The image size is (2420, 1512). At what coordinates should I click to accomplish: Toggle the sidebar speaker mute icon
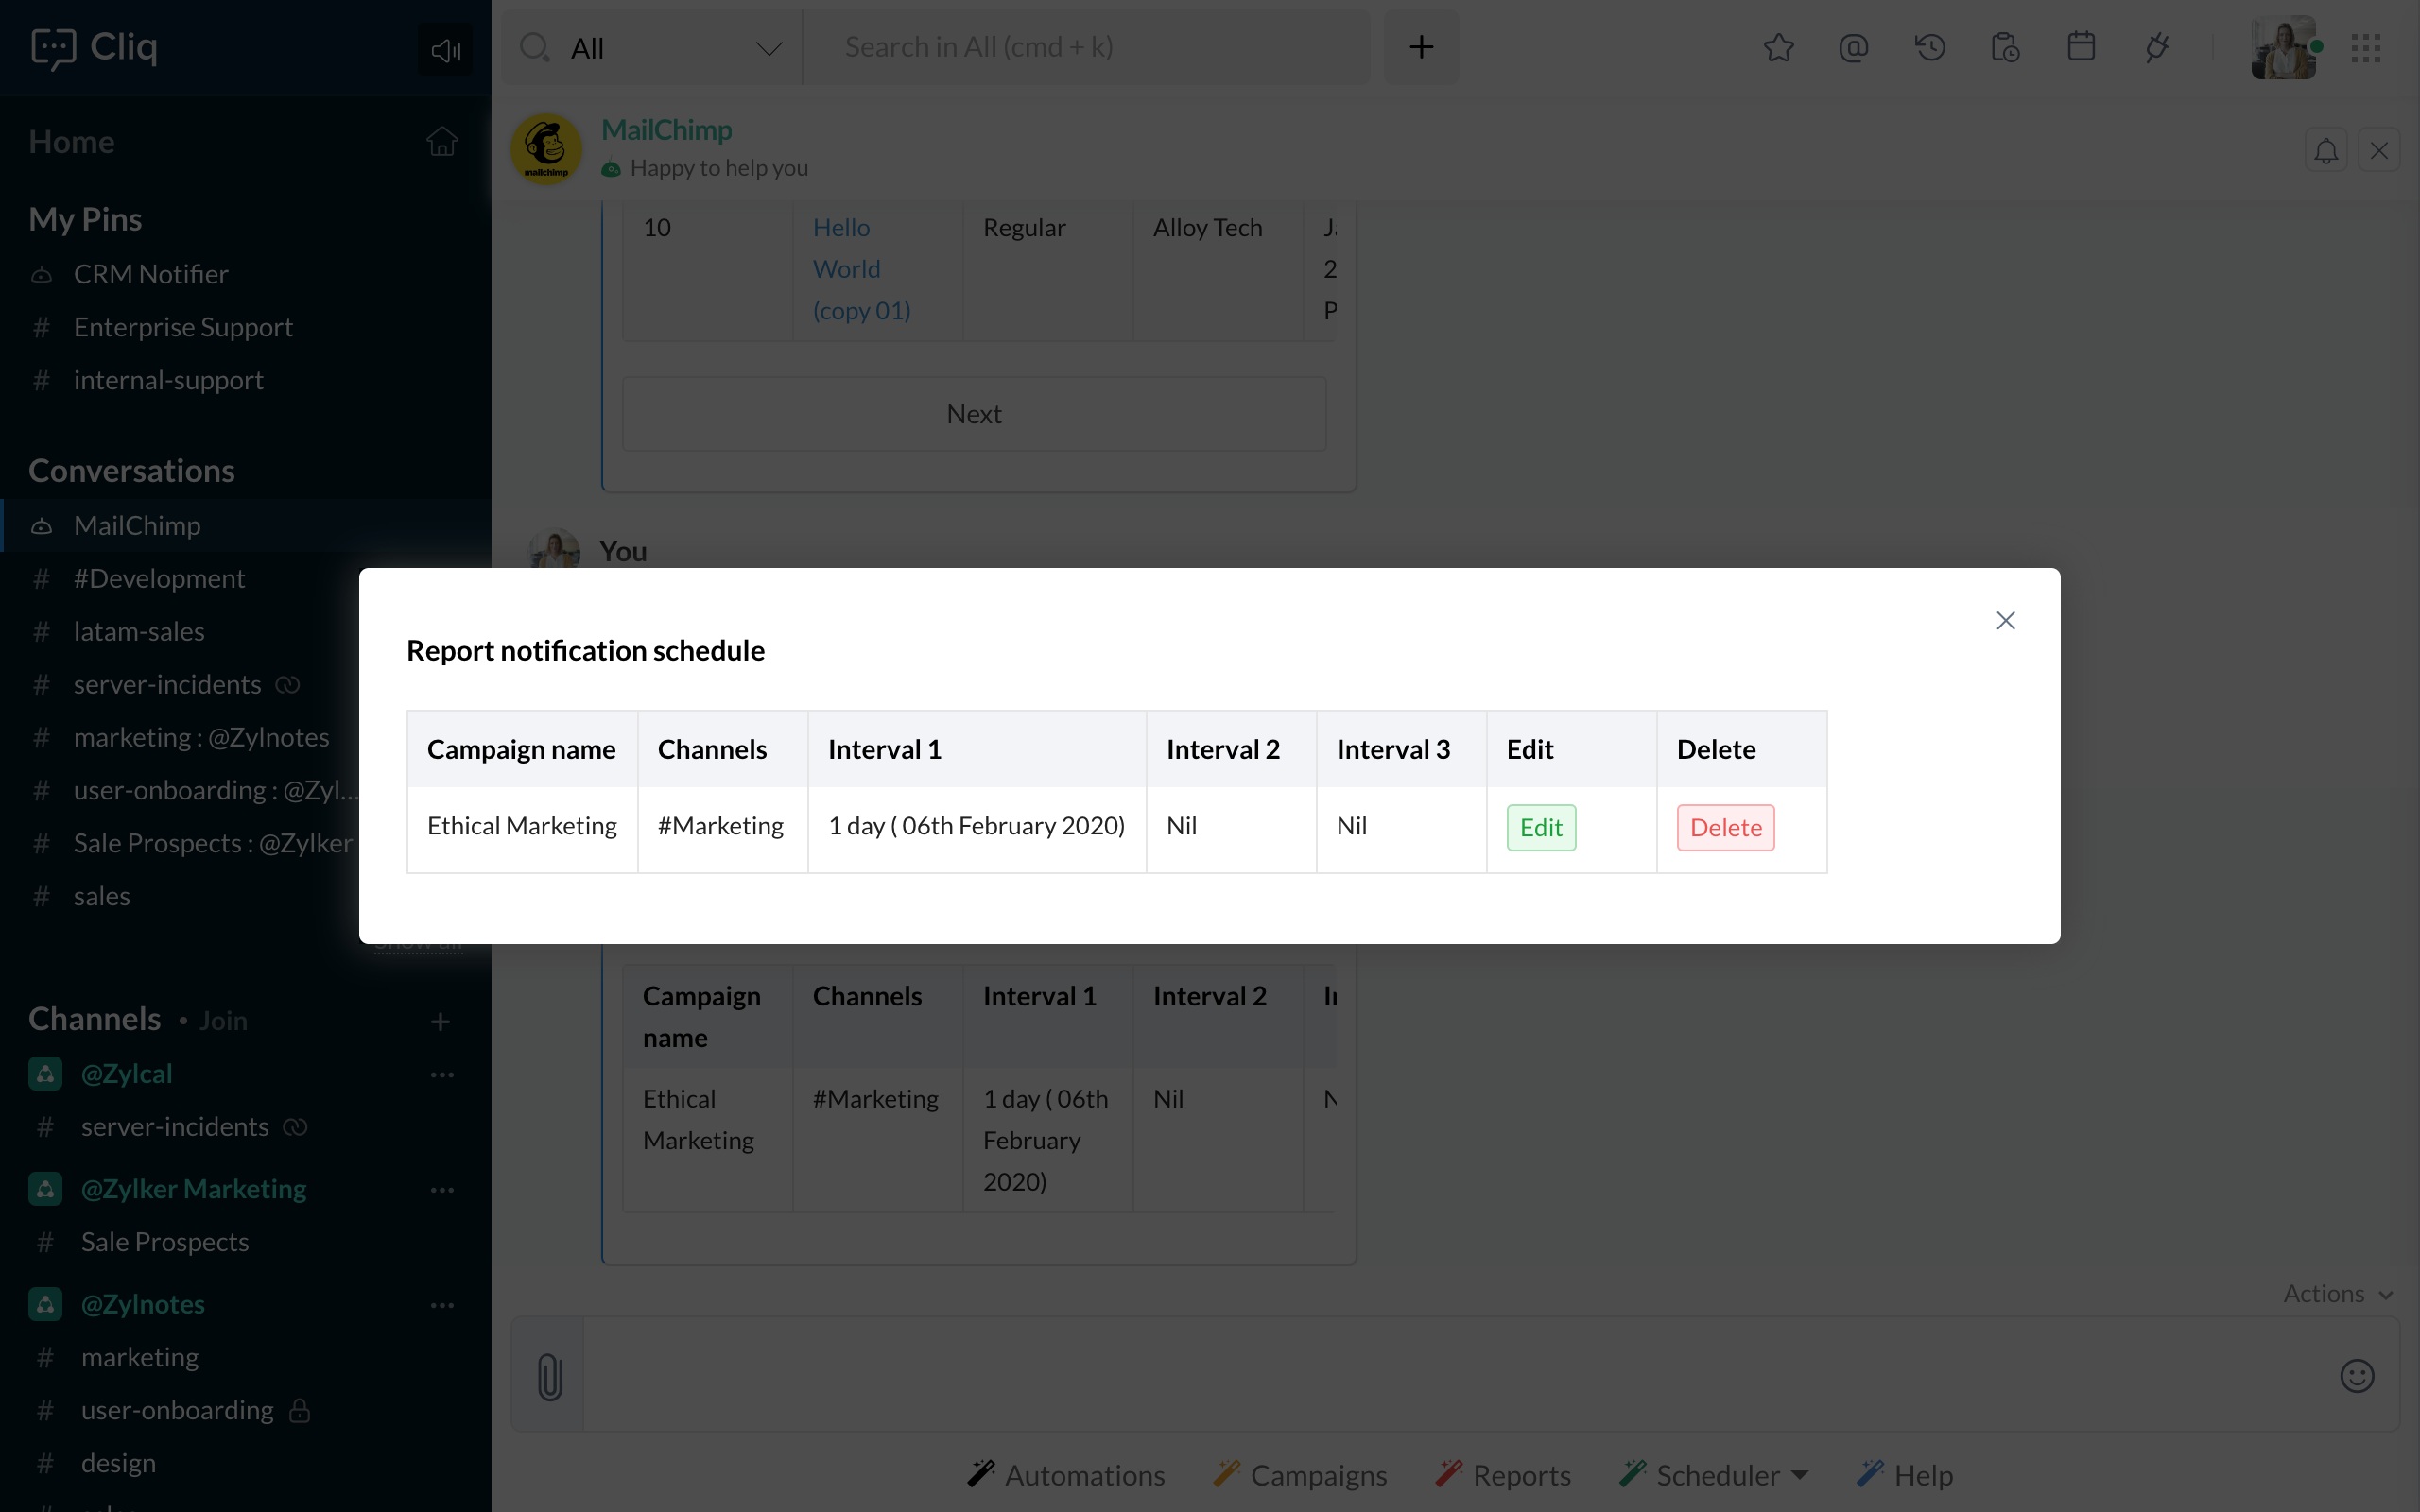445,49
